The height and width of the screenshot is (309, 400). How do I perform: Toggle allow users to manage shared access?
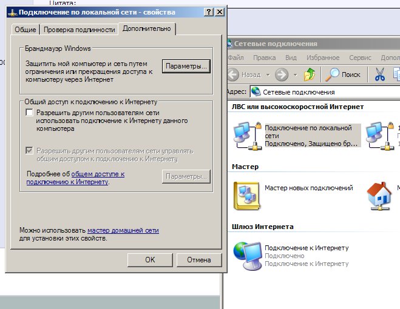click(29, 150)
